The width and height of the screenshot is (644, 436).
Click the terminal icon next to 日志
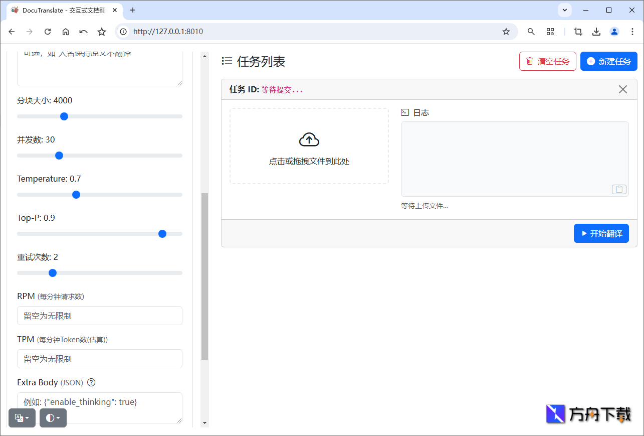404,112
